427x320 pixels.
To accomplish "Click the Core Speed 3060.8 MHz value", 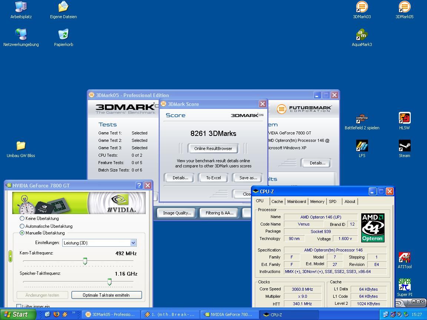I will click(302, 289).
